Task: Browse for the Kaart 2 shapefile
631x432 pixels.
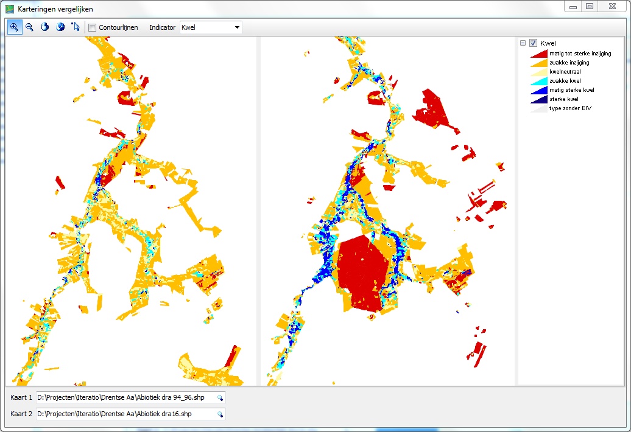Action: [x=220, y=414]
